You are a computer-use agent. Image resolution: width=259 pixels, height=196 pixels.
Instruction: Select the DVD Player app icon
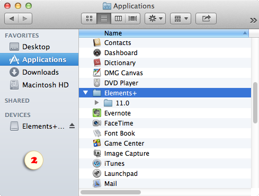(x=97, y=83)
